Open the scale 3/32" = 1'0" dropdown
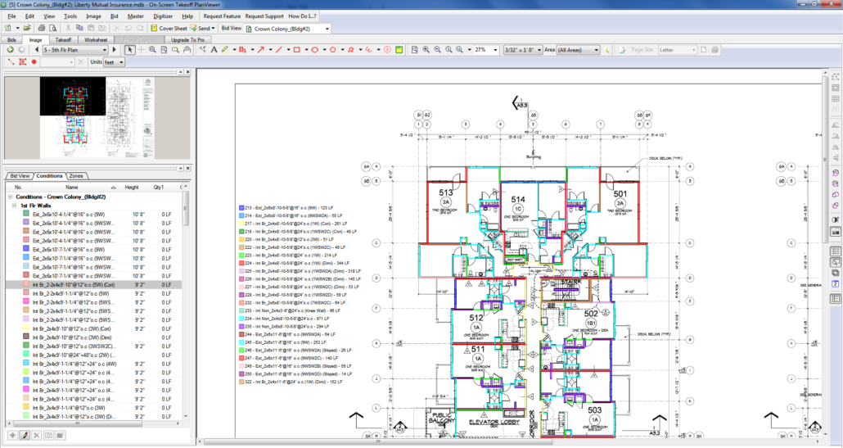Viewport: 843px width, 448px height. click(539, 50)
